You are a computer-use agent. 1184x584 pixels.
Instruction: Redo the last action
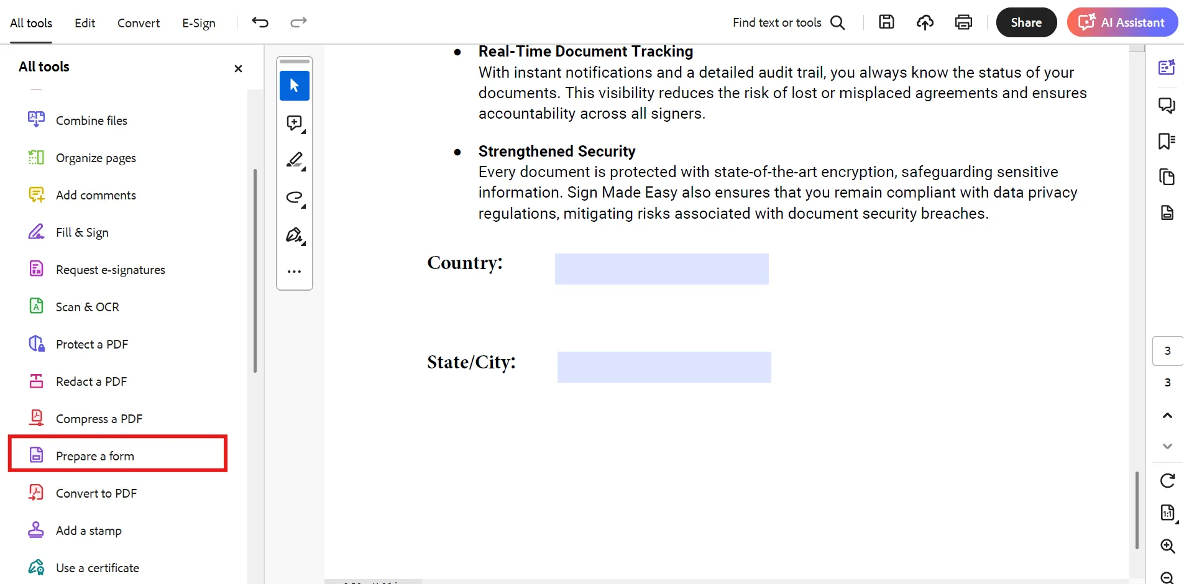[299, 22]
